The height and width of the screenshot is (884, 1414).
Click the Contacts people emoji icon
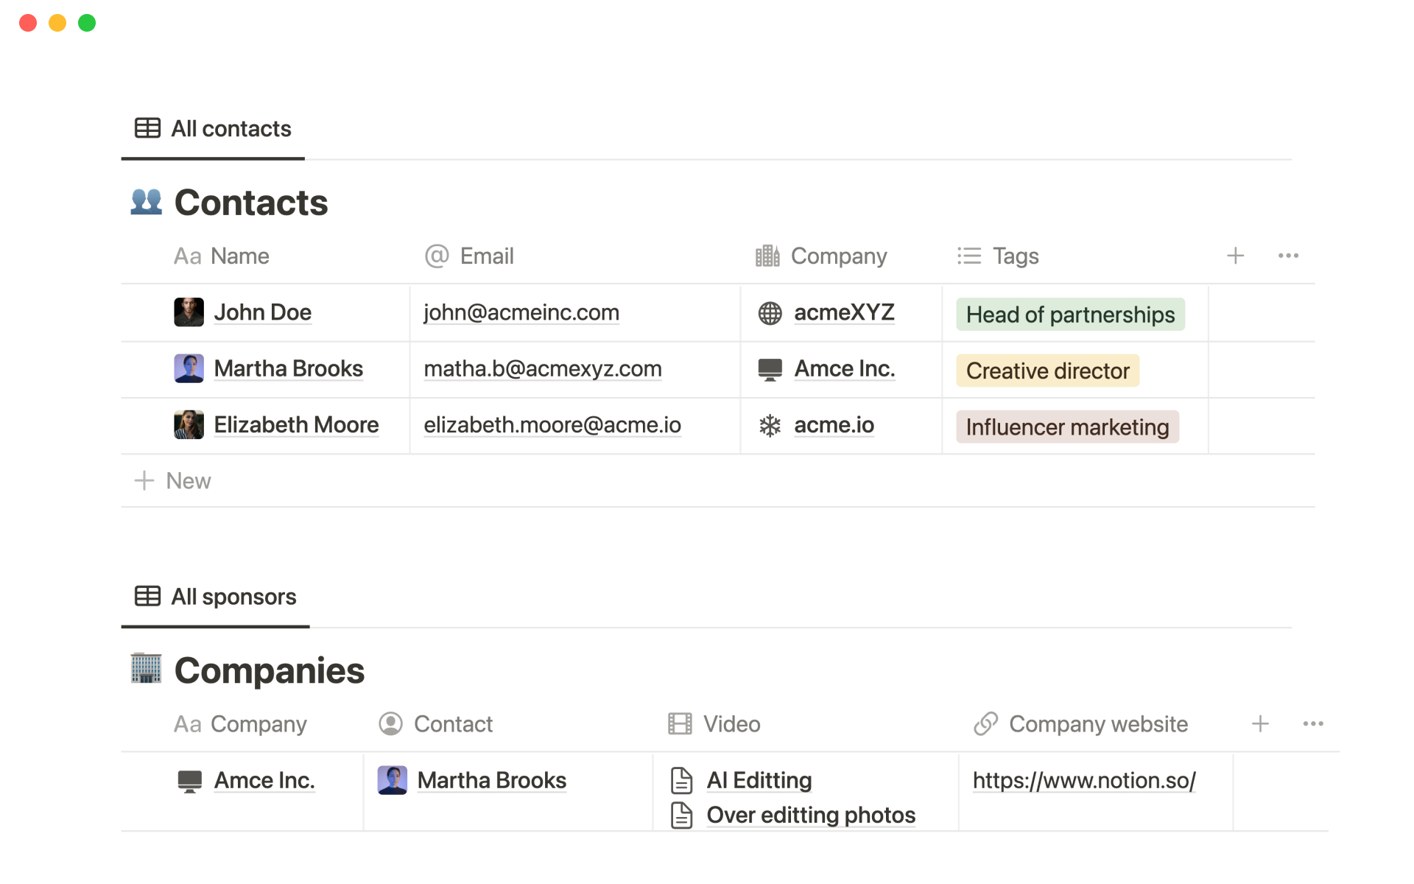(146, 202)
